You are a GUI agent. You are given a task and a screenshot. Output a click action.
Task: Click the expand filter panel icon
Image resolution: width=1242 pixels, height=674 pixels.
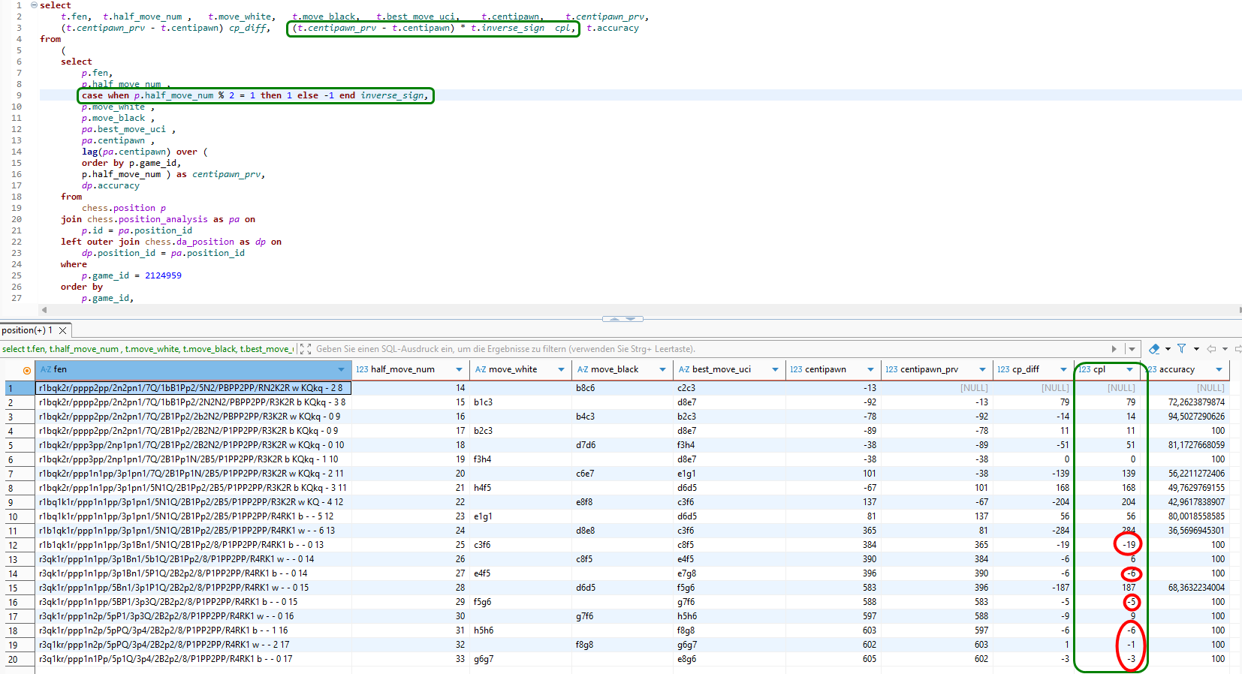(305, 349)
